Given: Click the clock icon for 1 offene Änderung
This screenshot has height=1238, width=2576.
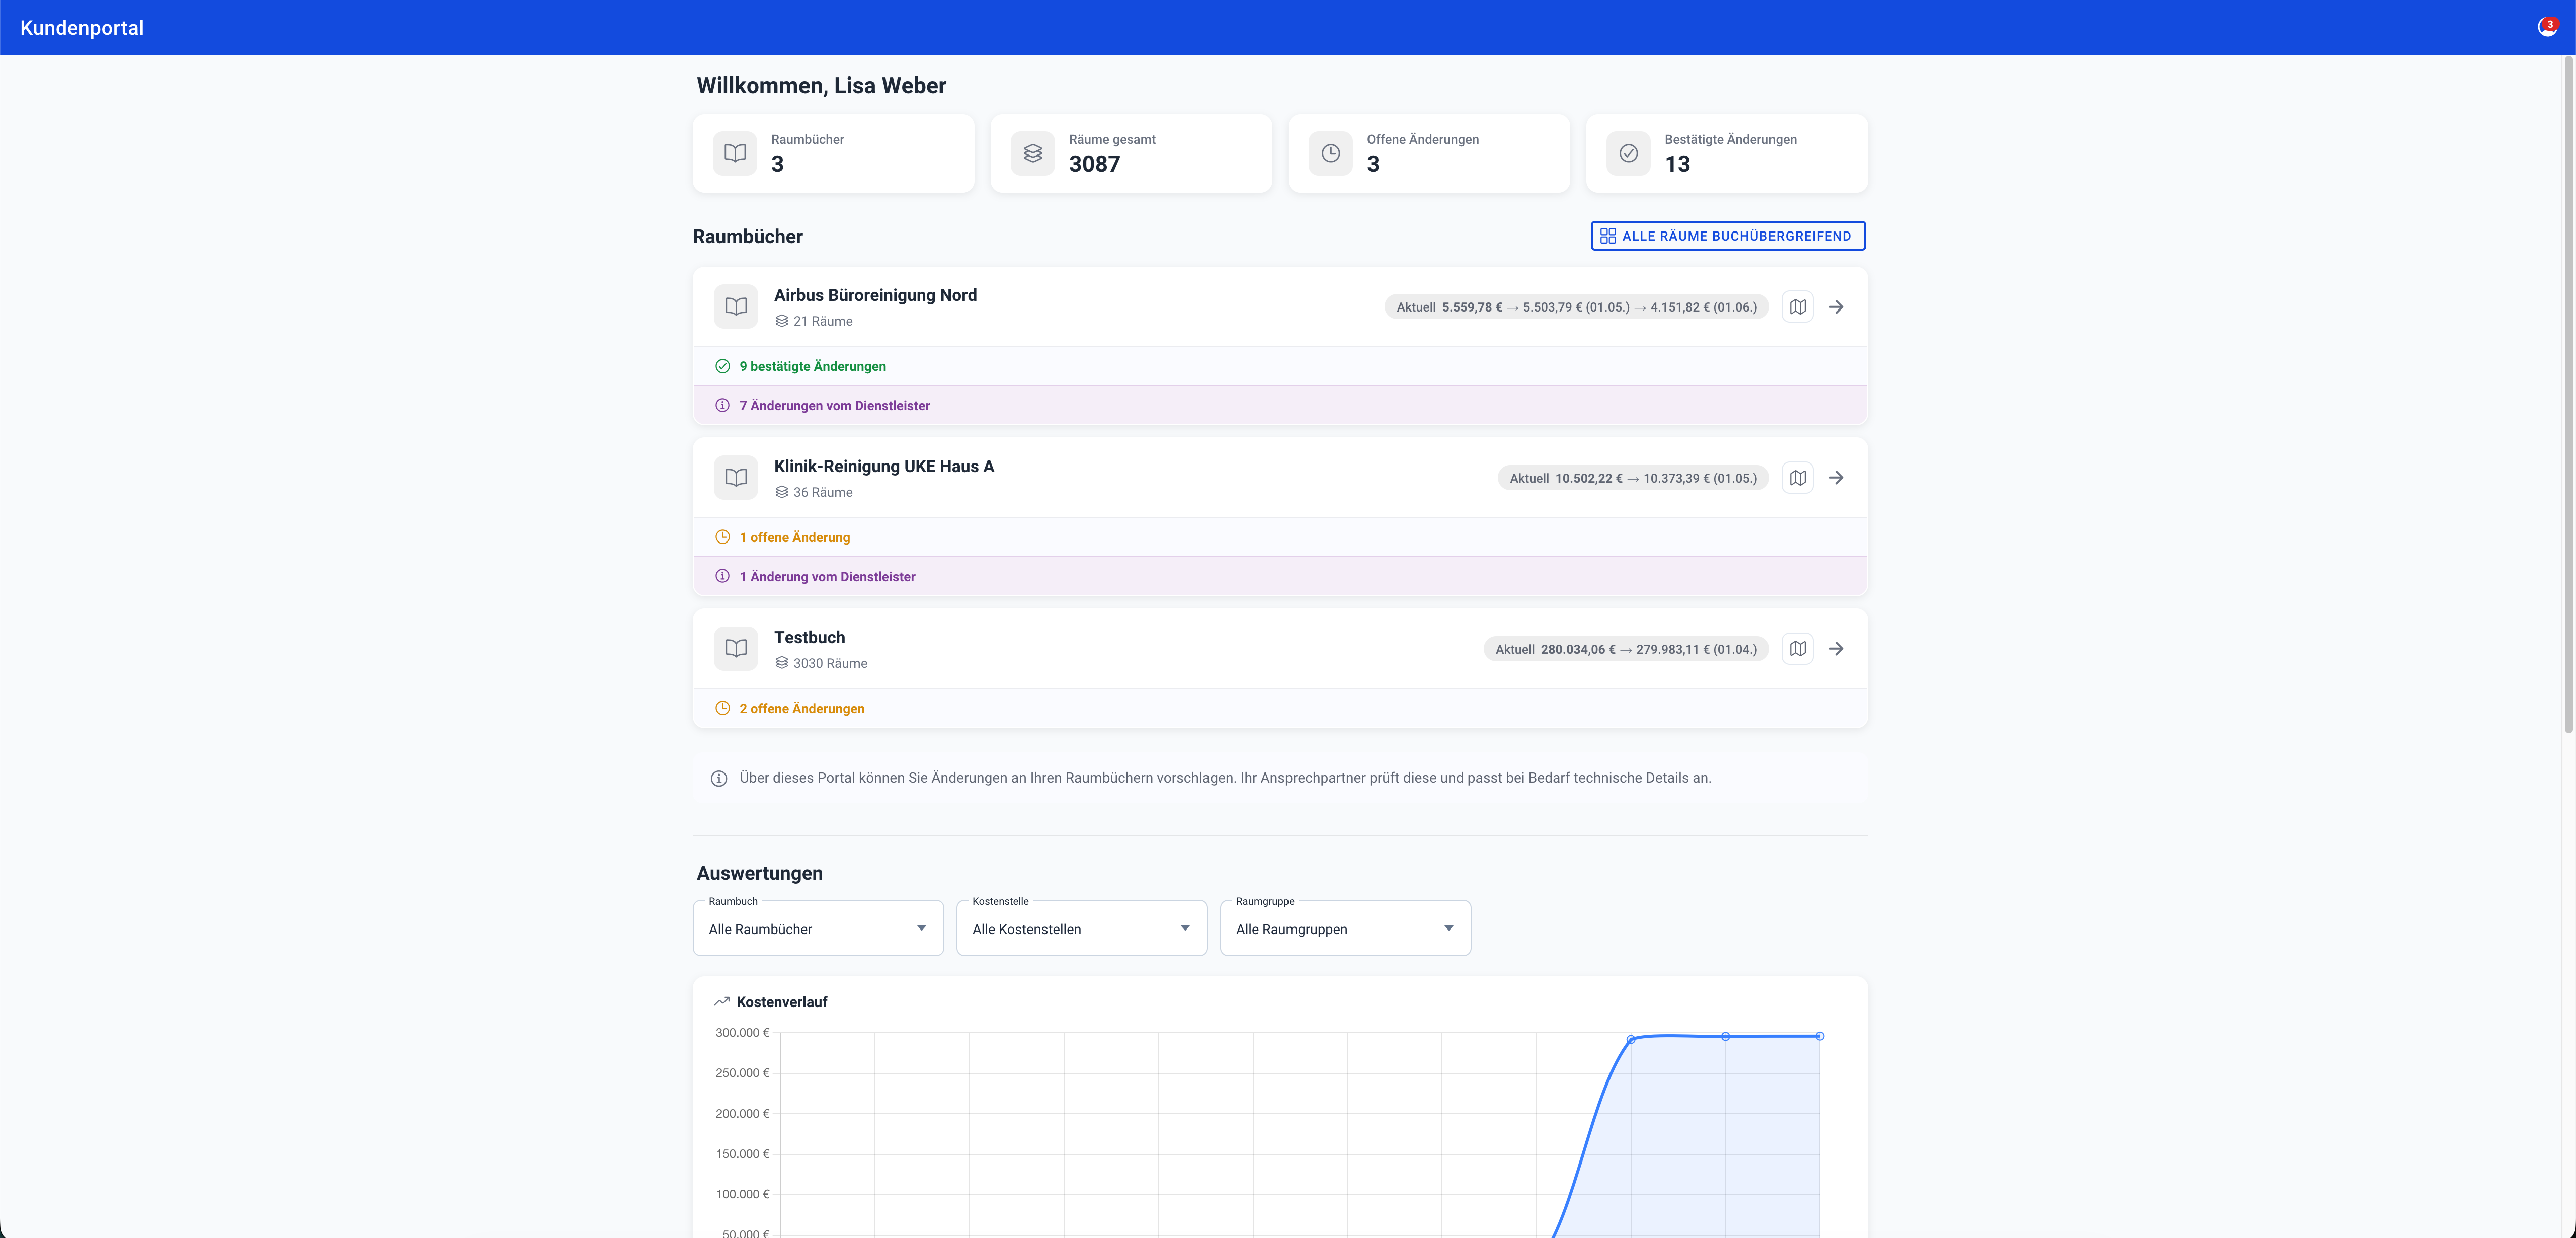Looking at the screenshot, I should pos(723,537).
